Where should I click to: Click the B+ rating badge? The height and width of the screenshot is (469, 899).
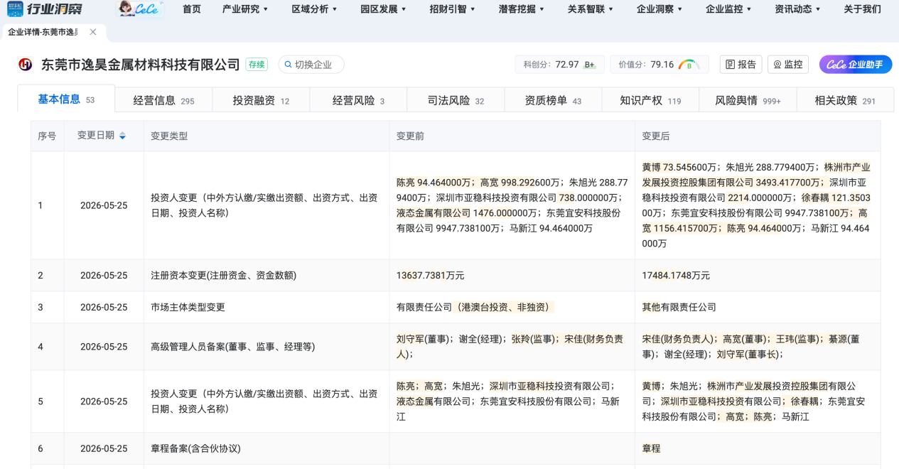tap(589, 65)
